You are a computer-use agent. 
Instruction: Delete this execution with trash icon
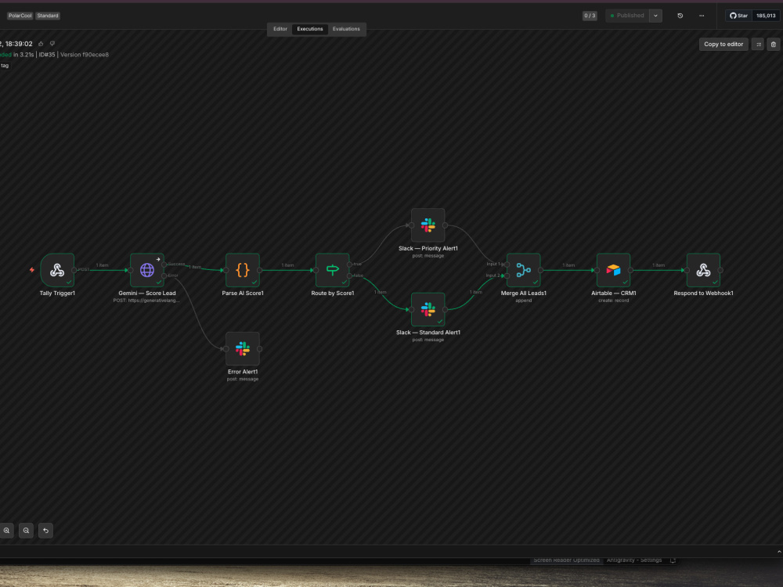click(774, 45)
